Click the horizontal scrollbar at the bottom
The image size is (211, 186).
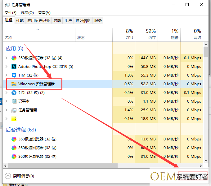click(x=62, y=166)
